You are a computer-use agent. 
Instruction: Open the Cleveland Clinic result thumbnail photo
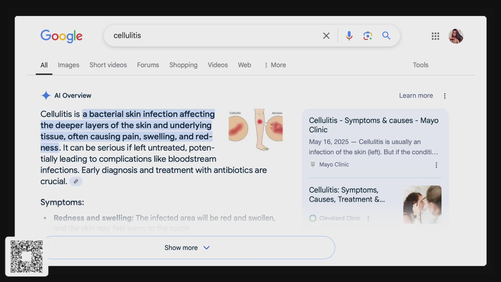pyautogui.click(x=422, y=204)
